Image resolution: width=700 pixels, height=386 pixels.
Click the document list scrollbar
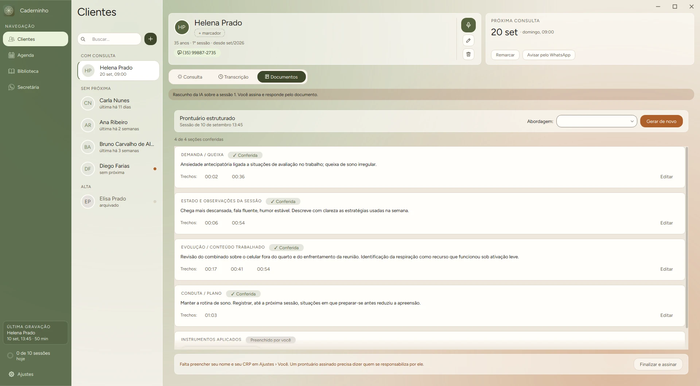pos(687,237)
